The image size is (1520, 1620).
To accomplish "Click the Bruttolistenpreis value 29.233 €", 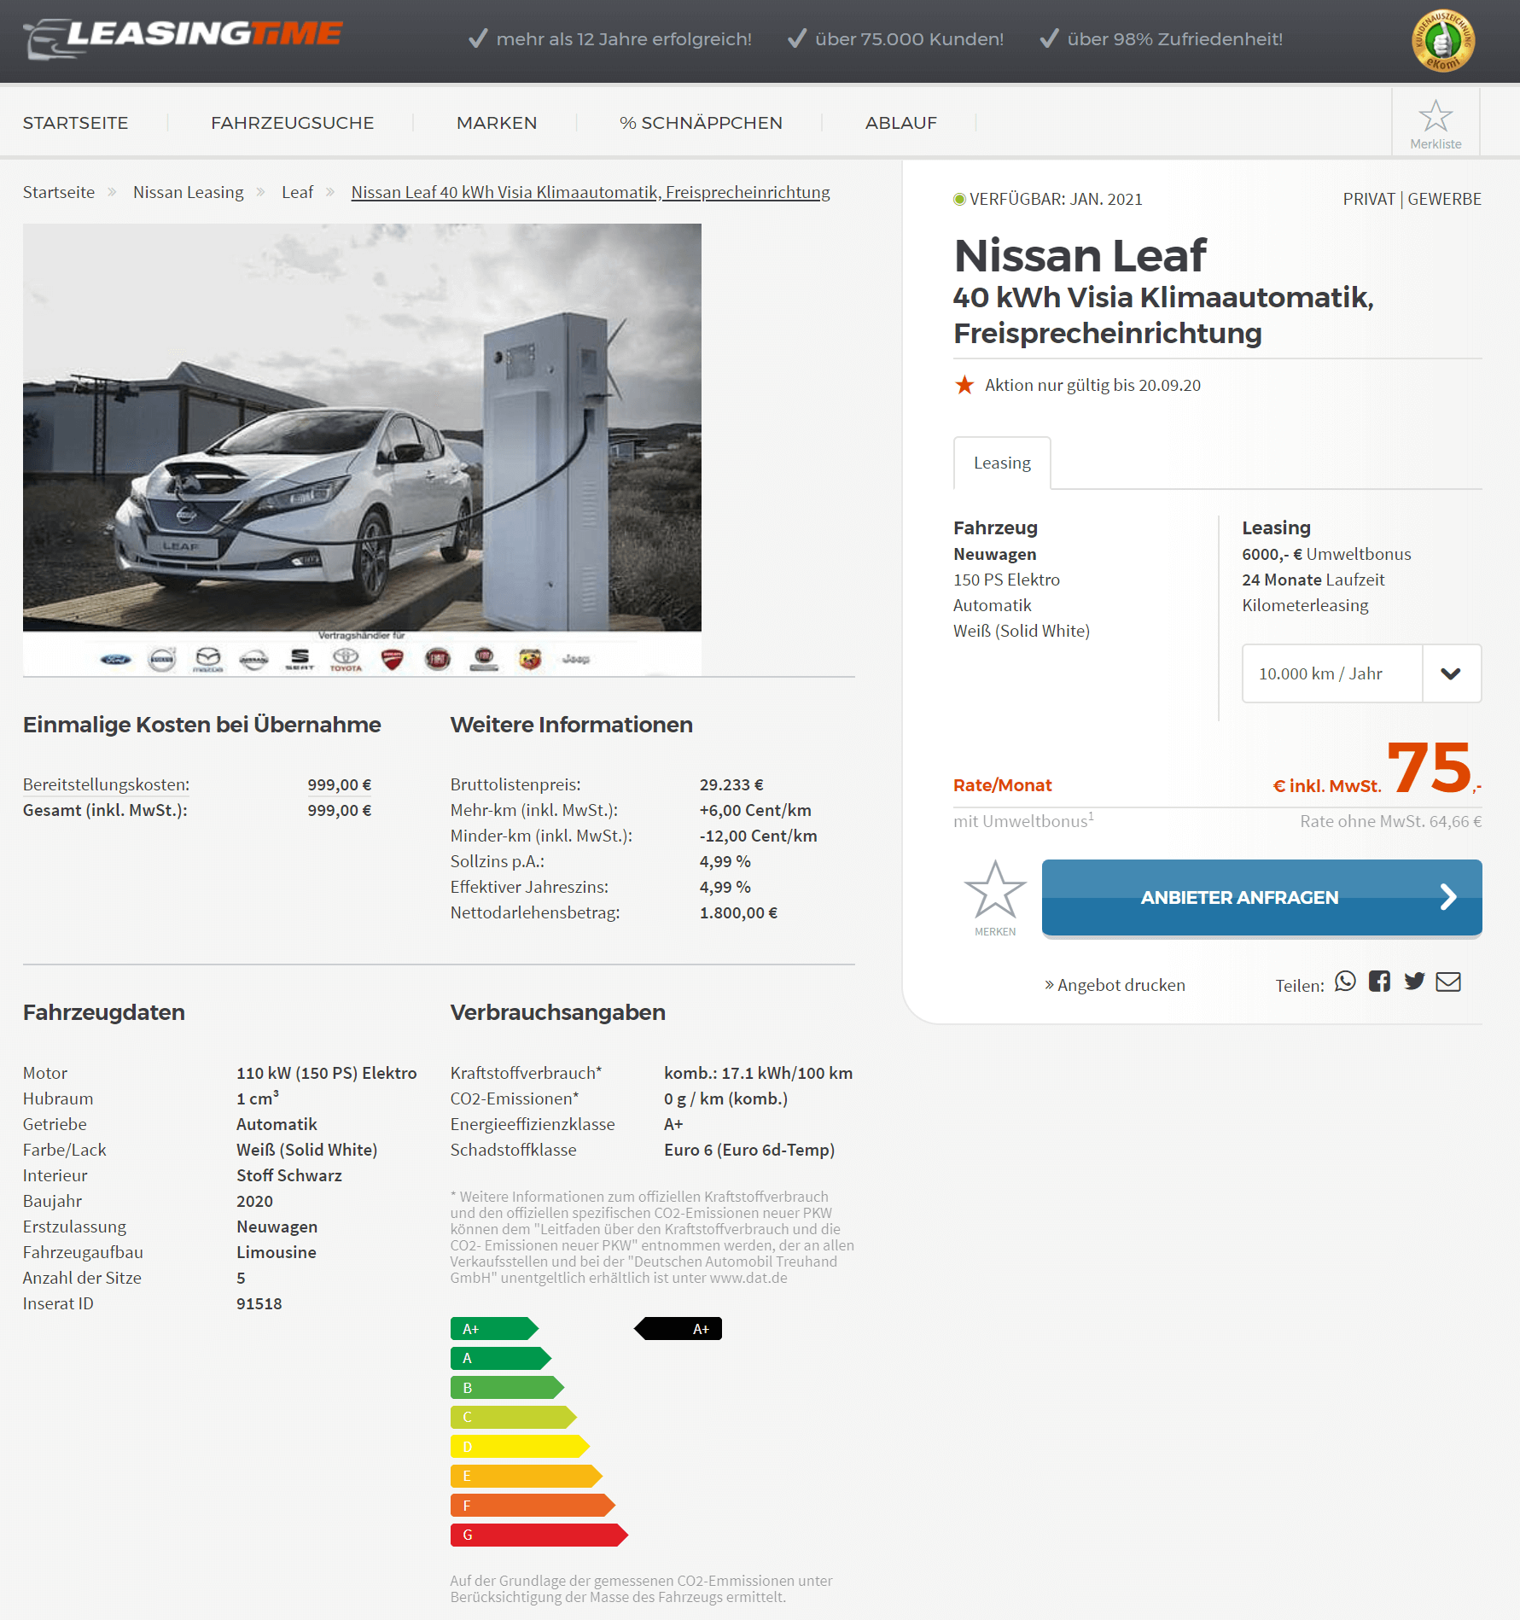I will point(731,784).
